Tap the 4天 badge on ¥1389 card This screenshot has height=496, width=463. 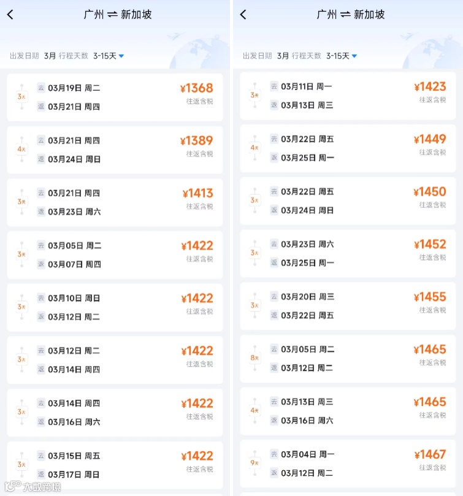pyautogui.click(x=21, y=150)
